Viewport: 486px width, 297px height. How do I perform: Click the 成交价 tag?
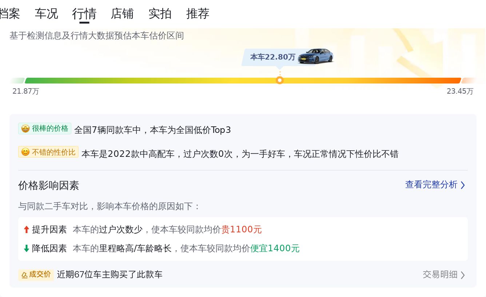36,274
